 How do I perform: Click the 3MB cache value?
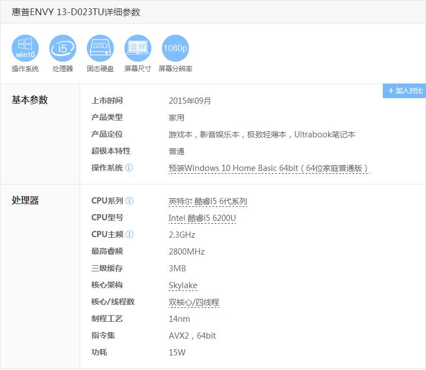tap(178, 269)
